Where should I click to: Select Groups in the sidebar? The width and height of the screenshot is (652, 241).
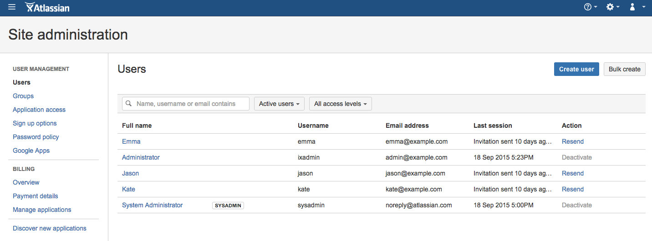(x=23, y=96)
